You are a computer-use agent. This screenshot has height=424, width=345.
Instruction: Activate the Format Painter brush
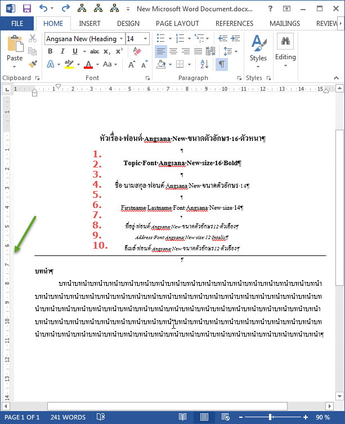(33, 64)
